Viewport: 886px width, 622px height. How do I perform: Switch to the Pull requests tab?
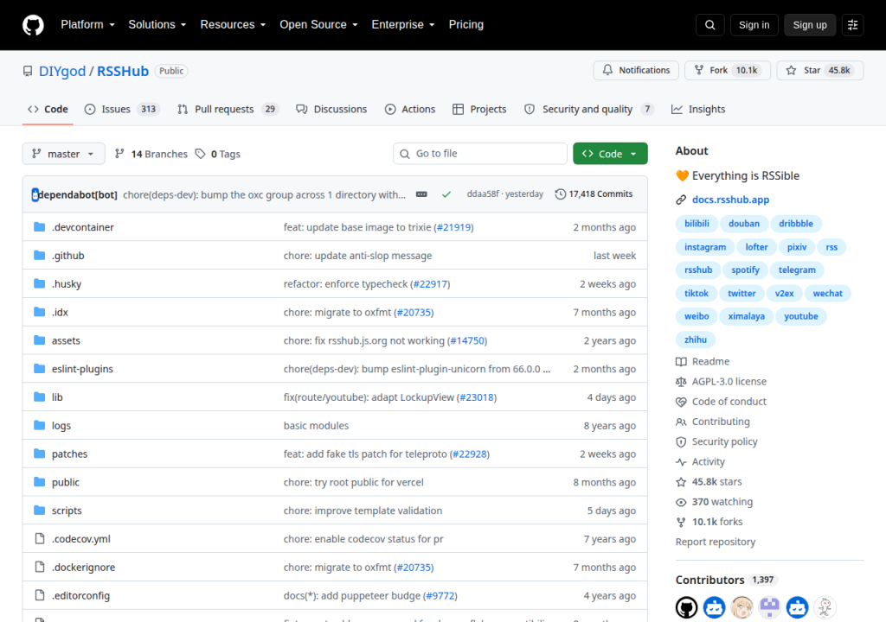tap(228, 109)
